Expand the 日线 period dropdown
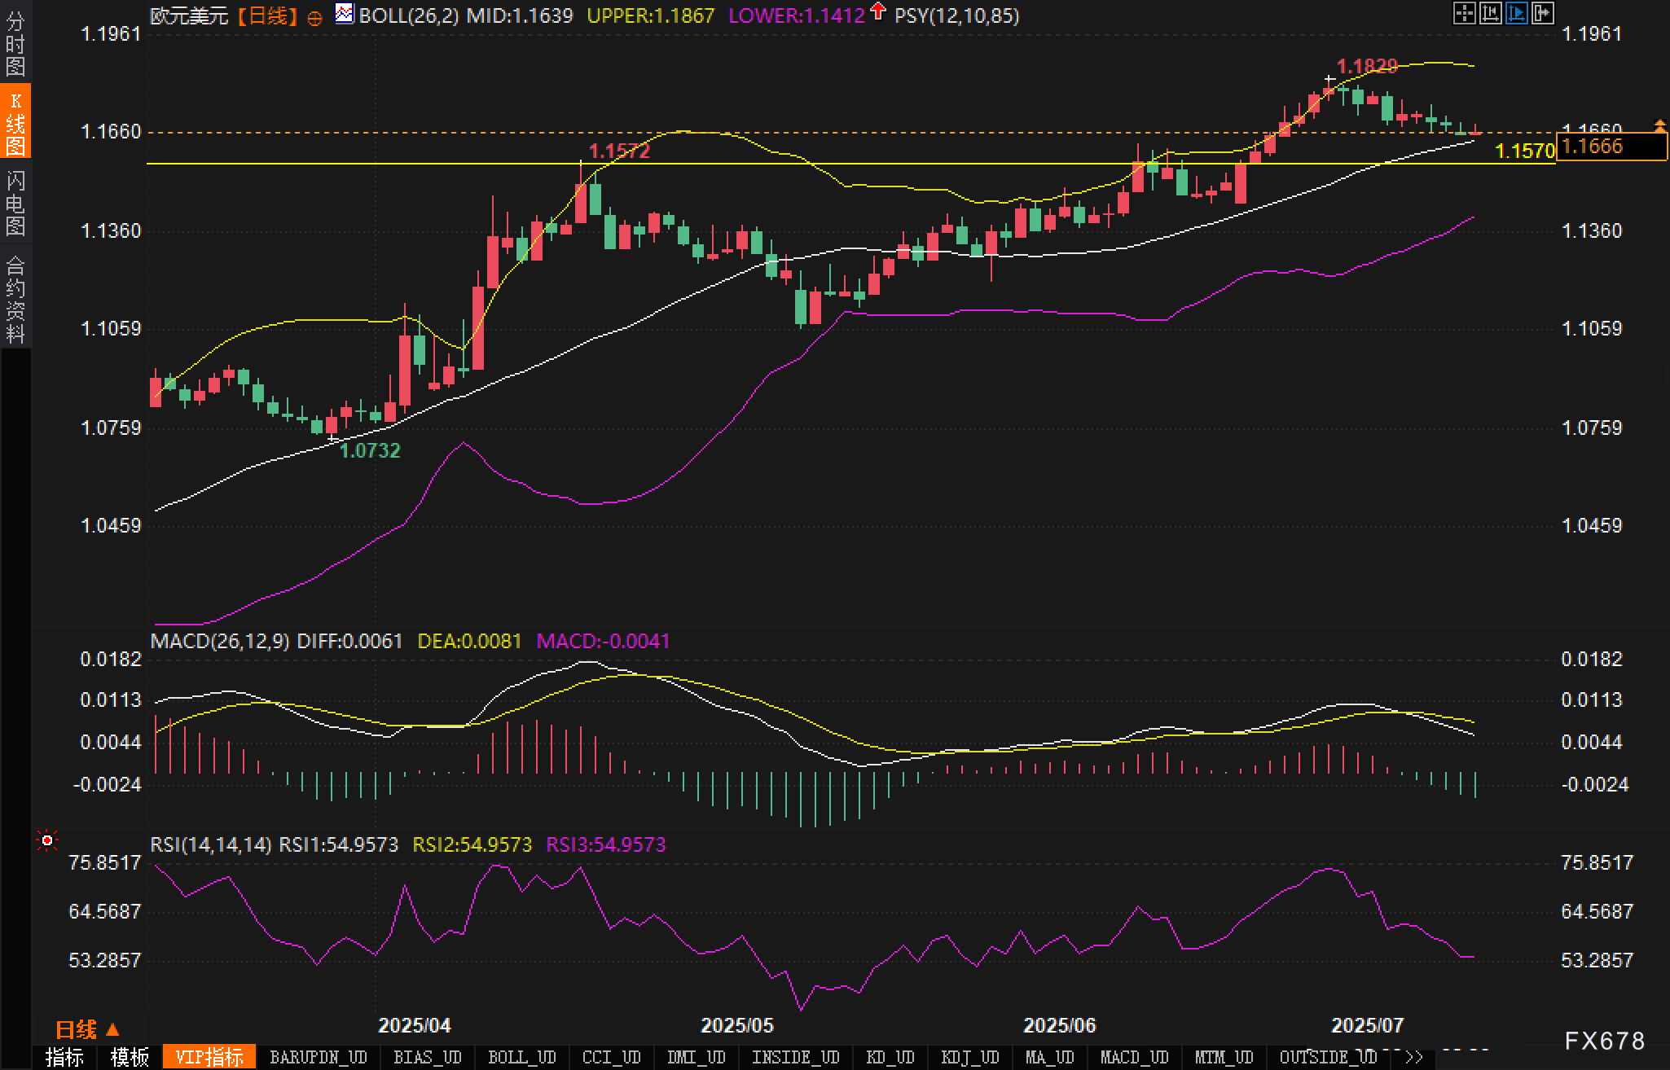 87,1030
